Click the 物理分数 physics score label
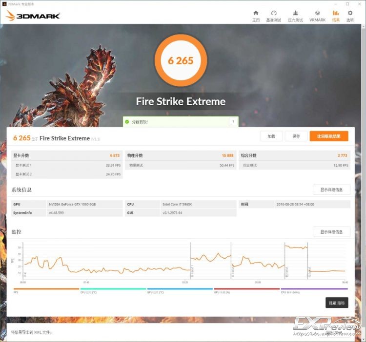Viewport: 366px width, 342px height. pos(135,155)
